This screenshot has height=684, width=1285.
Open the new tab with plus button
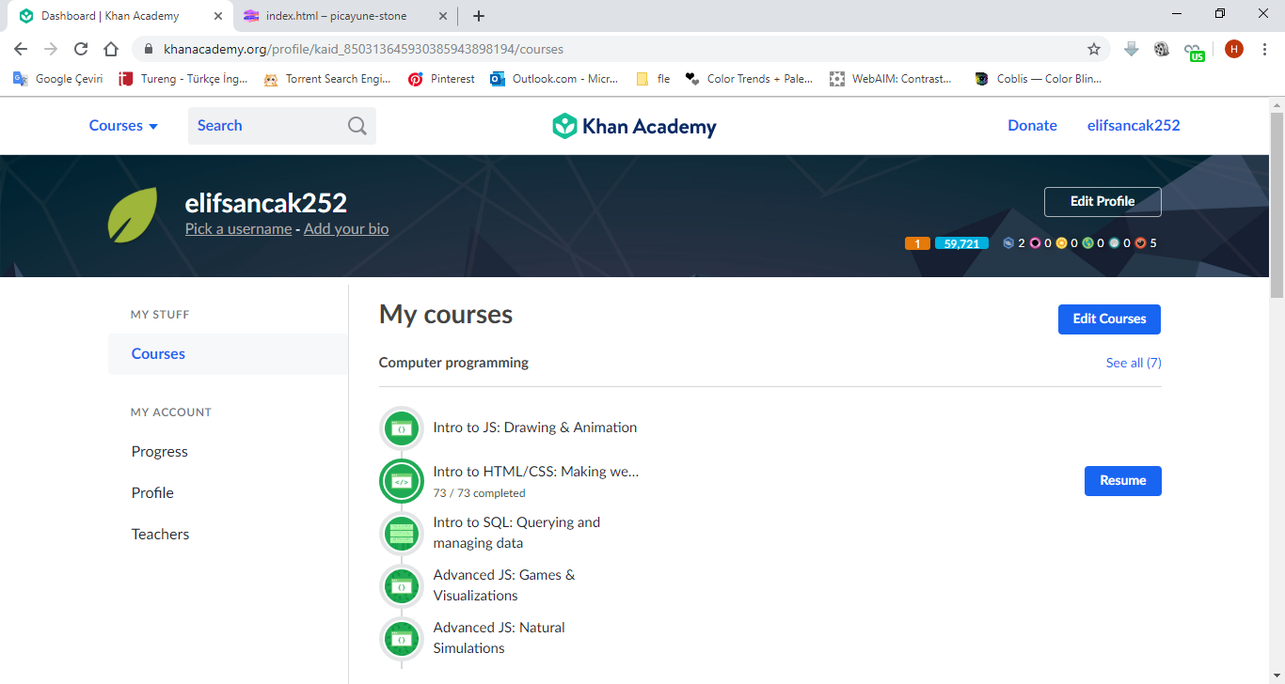(x=479, y=16)
